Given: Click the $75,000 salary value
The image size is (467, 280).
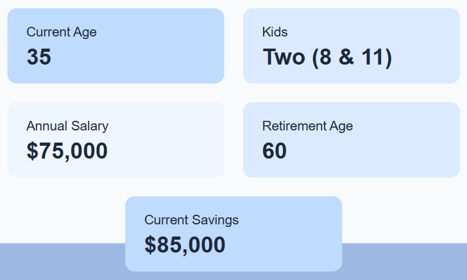Looking at the screenshot, I should [x=67, y=151].
